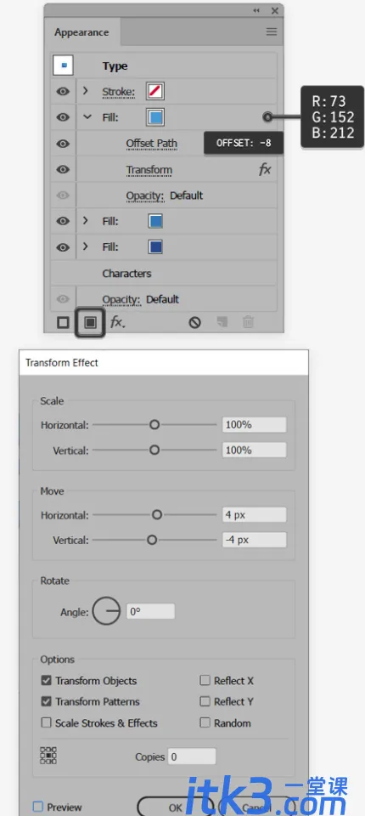Screen dimensions: 365x816
Task: Open the Offset Path effect link
Action: click(x=151, y=144)
